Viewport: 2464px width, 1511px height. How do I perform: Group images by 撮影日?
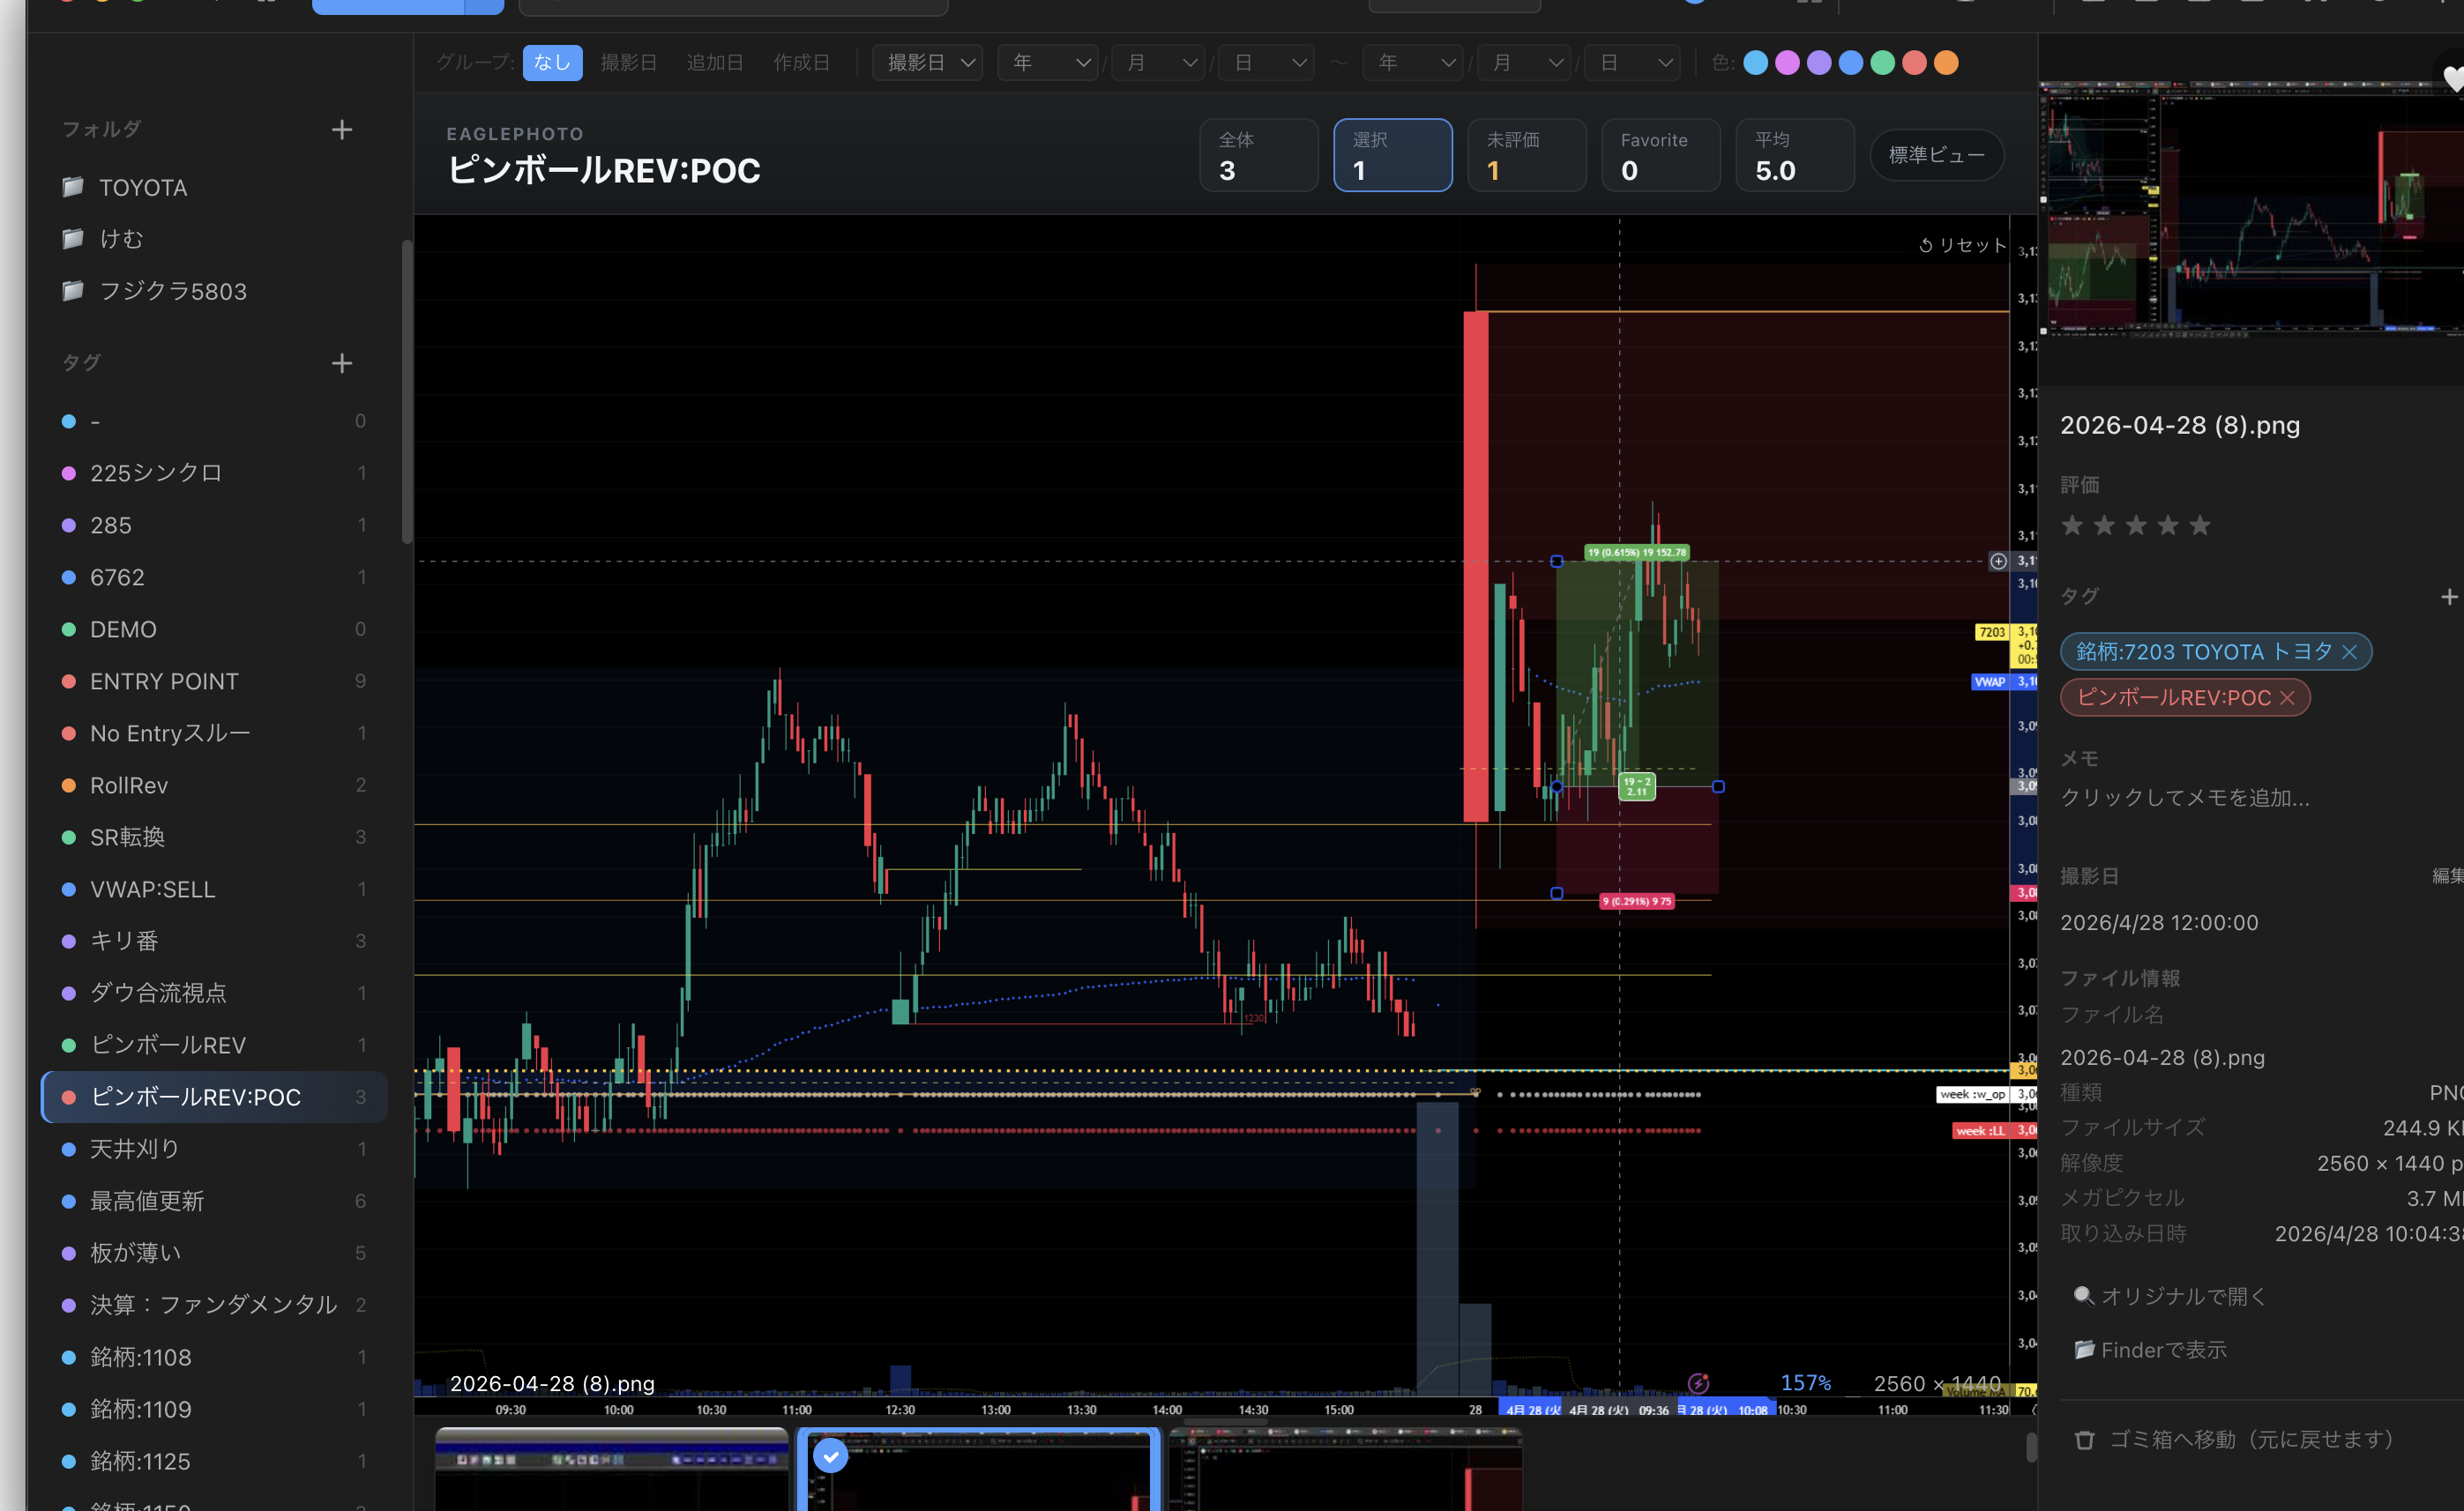(628, 63)
